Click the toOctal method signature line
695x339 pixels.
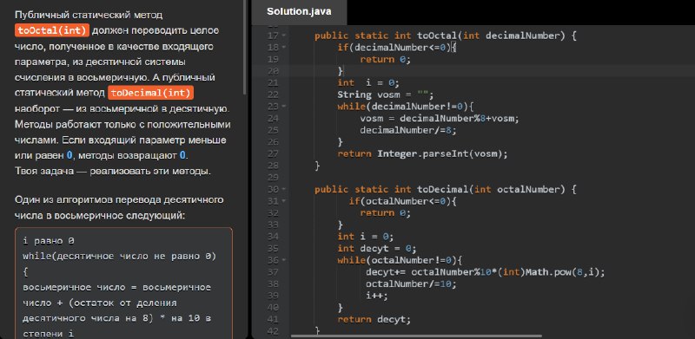pyautogui.click(x=445, y=36)
